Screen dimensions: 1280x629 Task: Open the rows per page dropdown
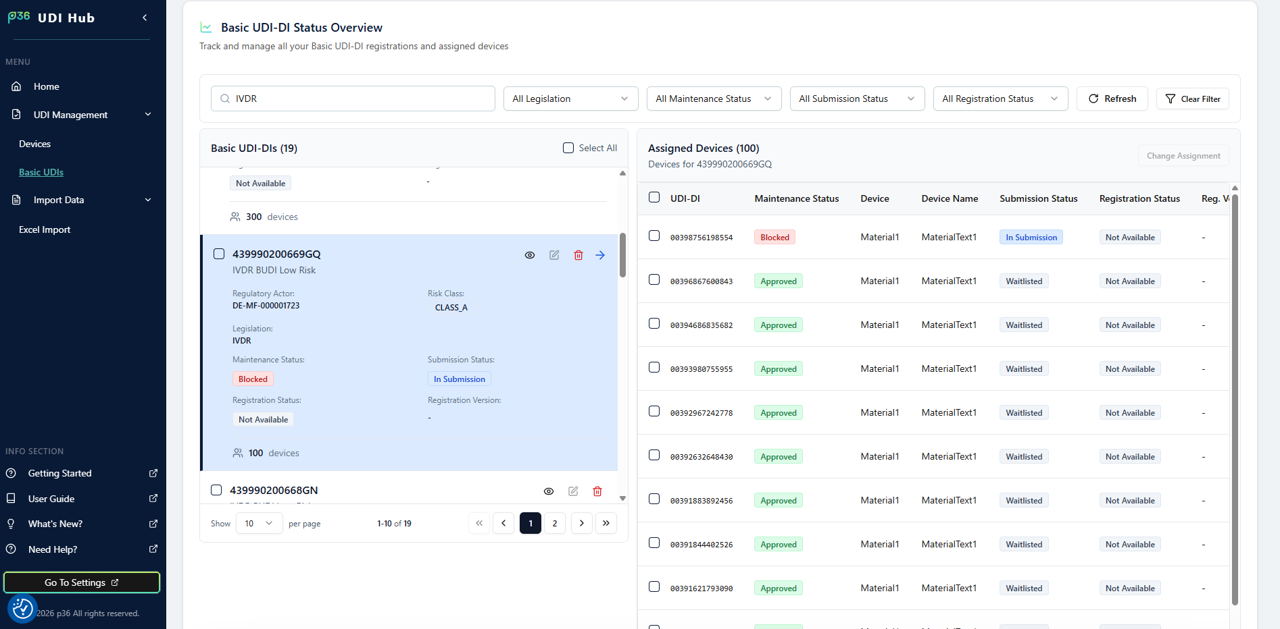point(259,524)
